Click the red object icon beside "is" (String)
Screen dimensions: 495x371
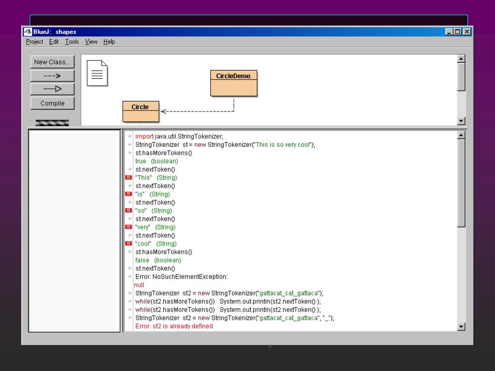(129, 194)
